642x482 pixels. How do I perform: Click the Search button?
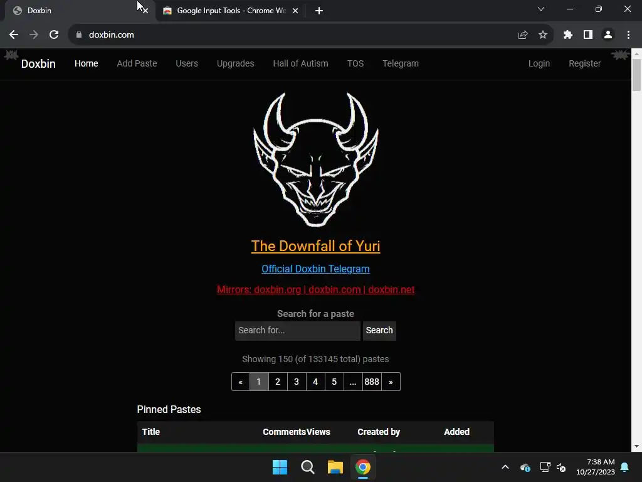(379, 330)
